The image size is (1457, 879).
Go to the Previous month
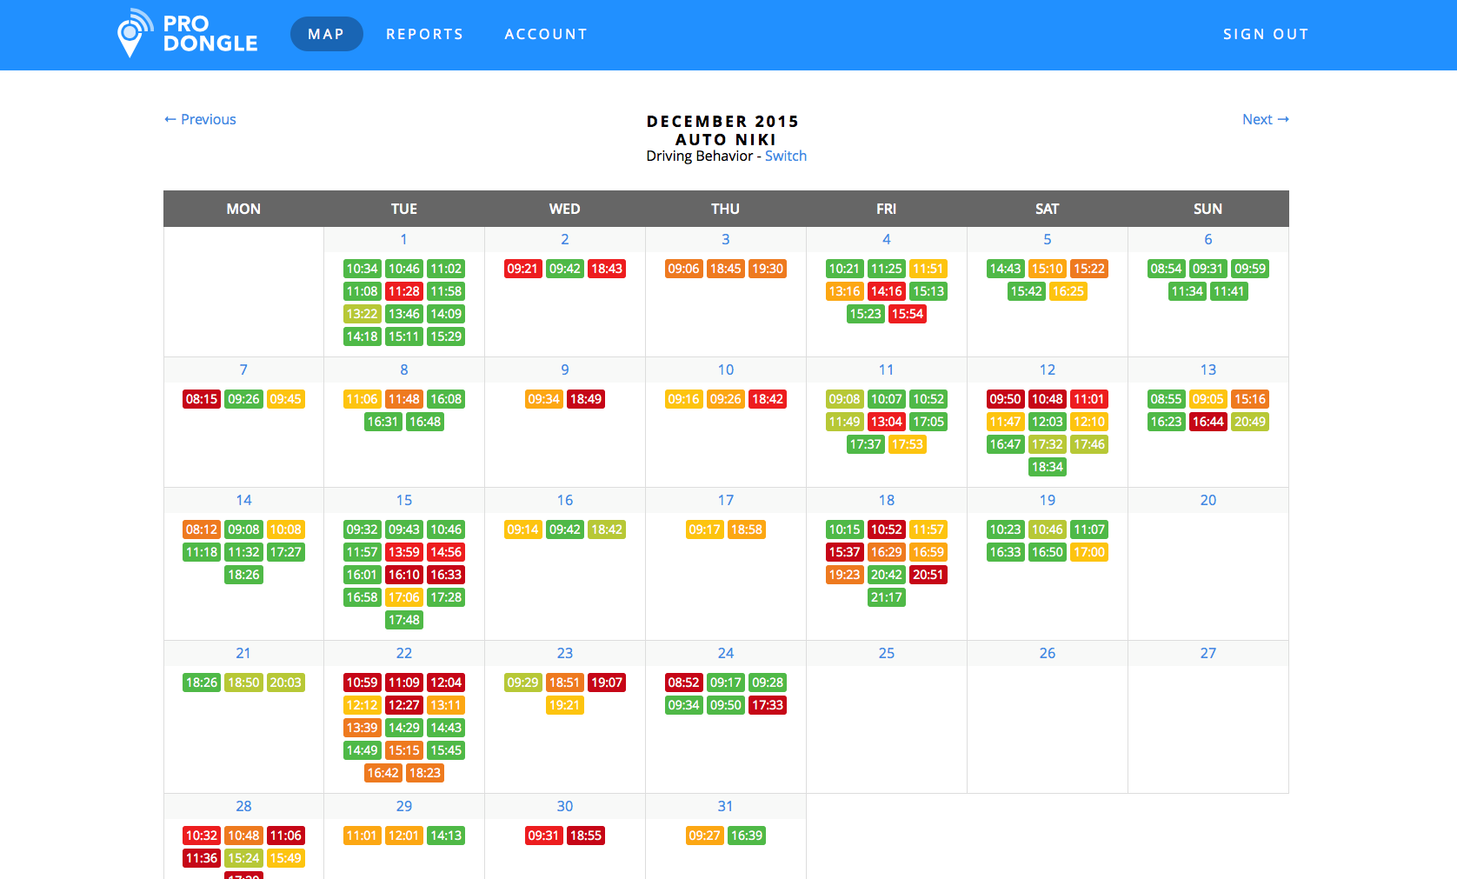coord(200,119)
